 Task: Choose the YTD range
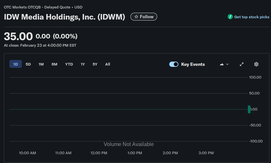[69, 64]
